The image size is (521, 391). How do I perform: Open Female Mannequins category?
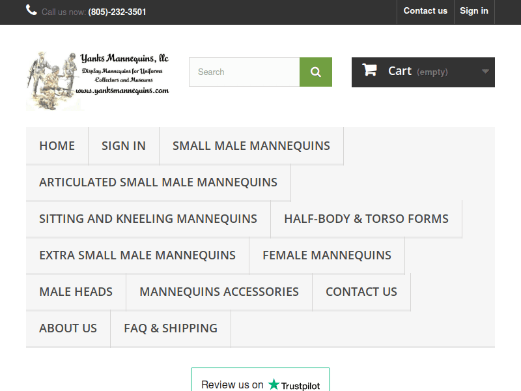(327, 255)
